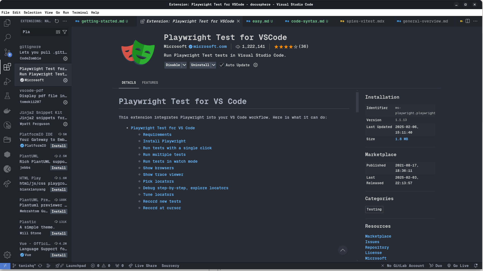Open extensions view more actions menu
The image size is (483, 271).
(x=65, y=21)
